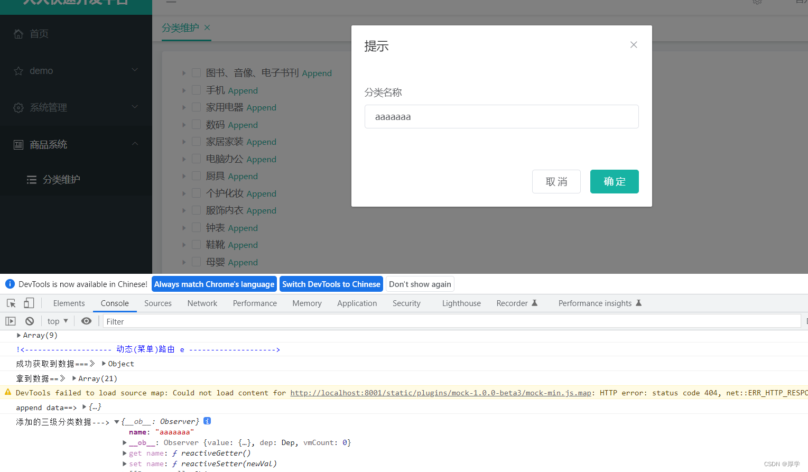Click Append next to 母婴

(x=243, y=262)
